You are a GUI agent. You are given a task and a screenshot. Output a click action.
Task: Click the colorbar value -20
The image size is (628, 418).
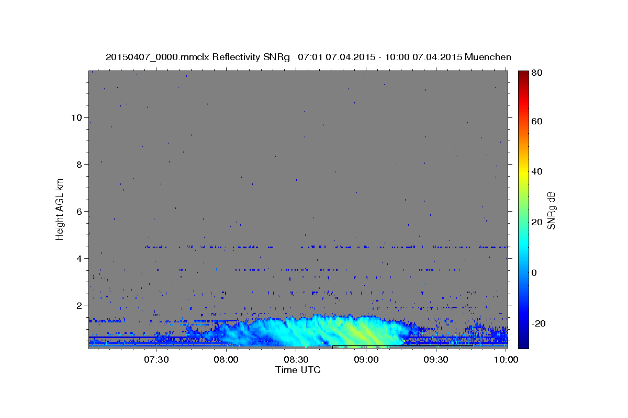click(538, 323)
